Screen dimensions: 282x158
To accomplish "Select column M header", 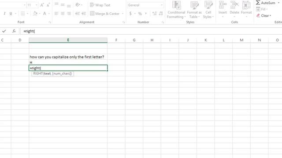I will click(x=241, y=40).
